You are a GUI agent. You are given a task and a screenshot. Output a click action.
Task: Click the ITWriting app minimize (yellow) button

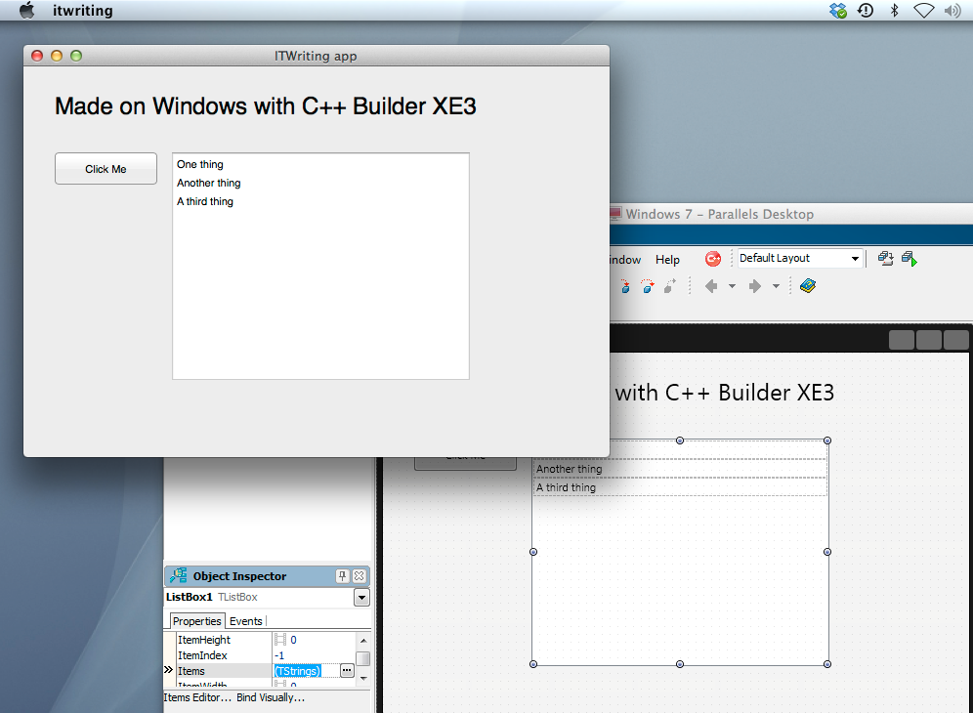57,56
